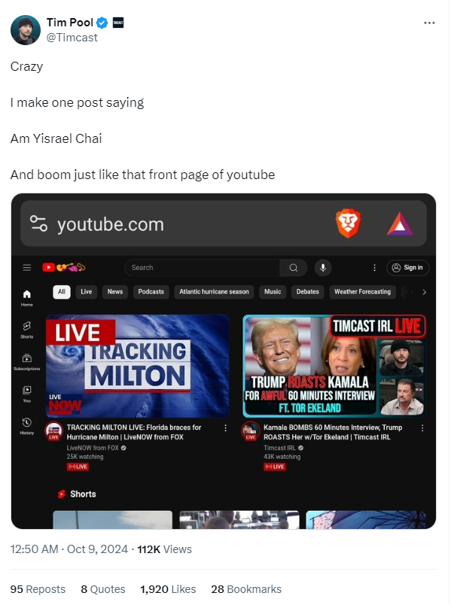
Task: Activate voice search microphone icon
Action: click(323, 267)
